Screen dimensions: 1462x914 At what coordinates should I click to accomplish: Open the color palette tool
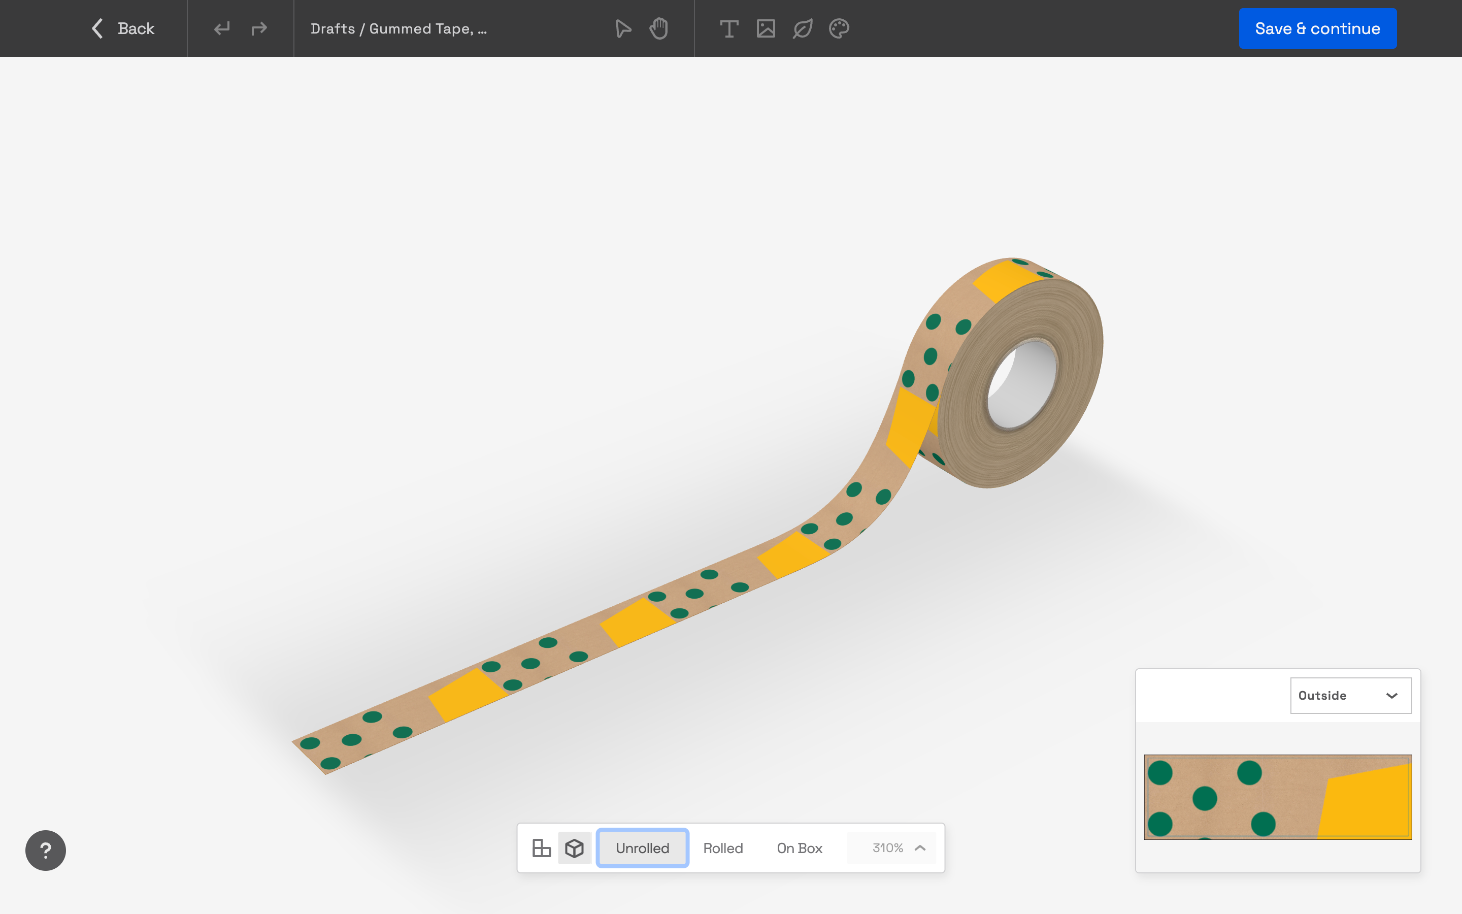839,28
